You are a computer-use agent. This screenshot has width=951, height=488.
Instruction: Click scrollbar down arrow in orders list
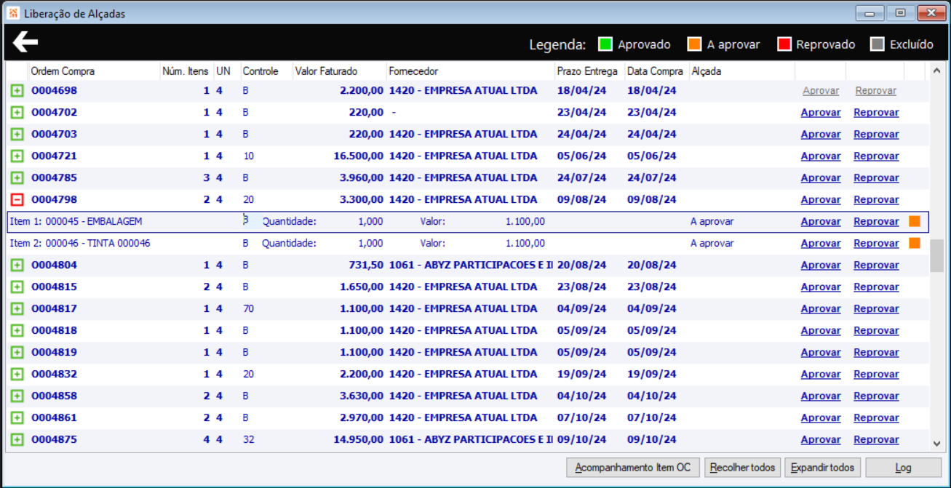[937, 443]
